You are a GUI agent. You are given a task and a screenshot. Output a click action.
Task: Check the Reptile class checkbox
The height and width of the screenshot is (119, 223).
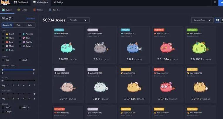20,42
